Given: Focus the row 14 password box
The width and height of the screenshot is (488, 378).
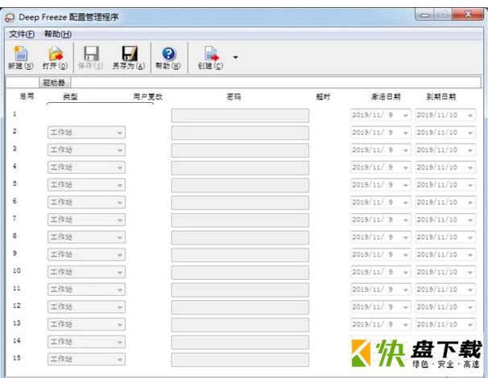Looking at the screenshot, I should coord(240,342).
